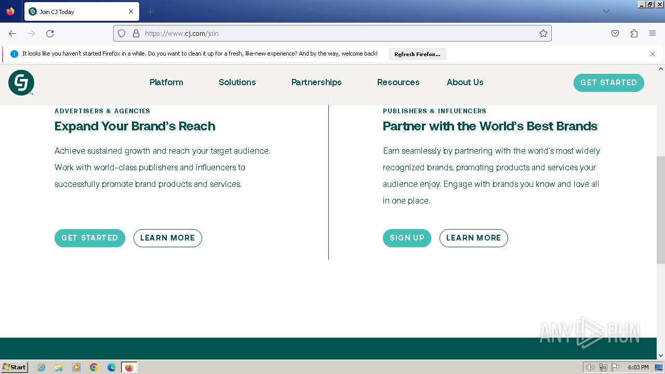The image size is (665, 374).
Task: Open the Save to Pocket icon
Action: (615, 33)
